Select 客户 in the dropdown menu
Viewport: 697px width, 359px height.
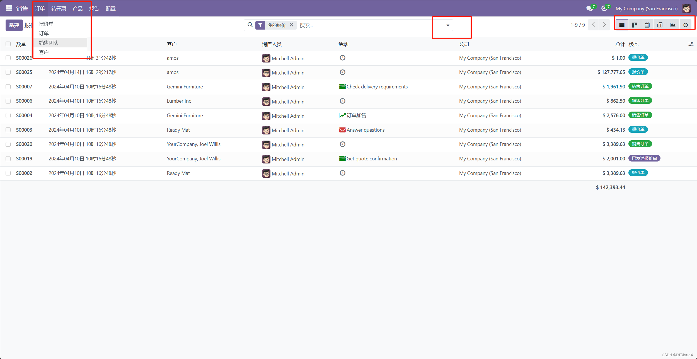point(44,52)
